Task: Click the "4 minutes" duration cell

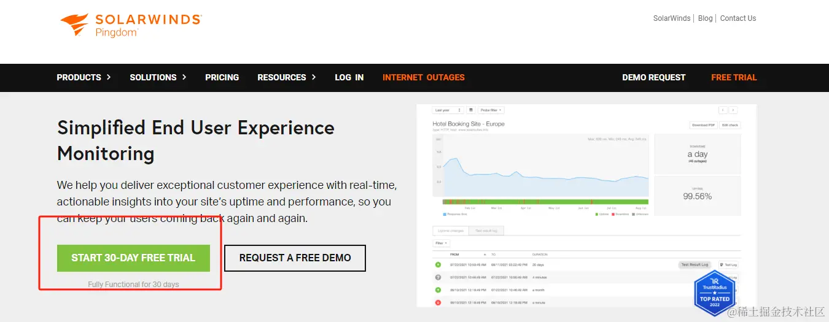Action: (540, 277)
